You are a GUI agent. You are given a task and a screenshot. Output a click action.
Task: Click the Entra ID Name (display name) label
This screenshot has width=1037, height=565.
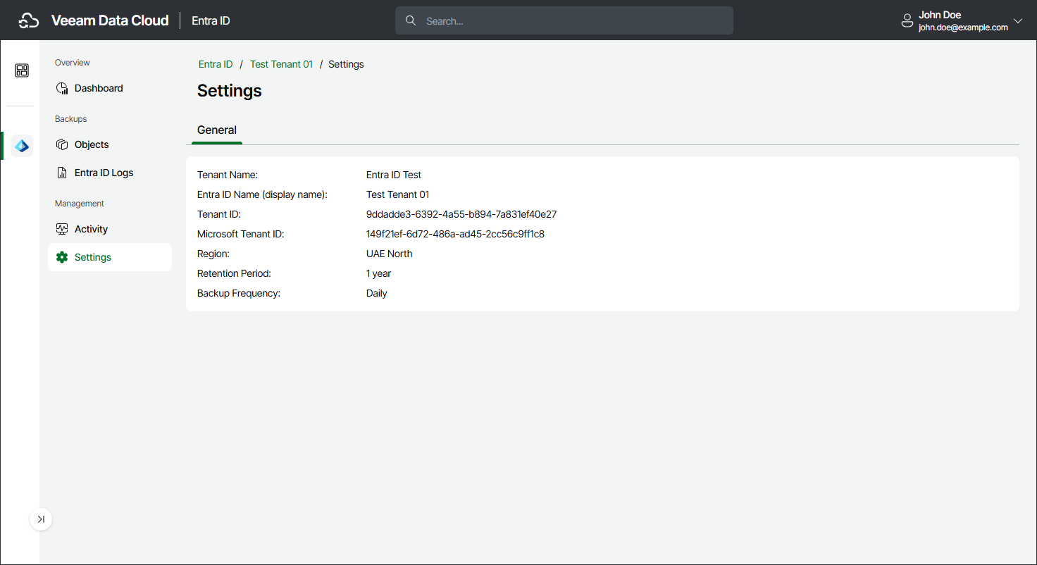[263, 194]
